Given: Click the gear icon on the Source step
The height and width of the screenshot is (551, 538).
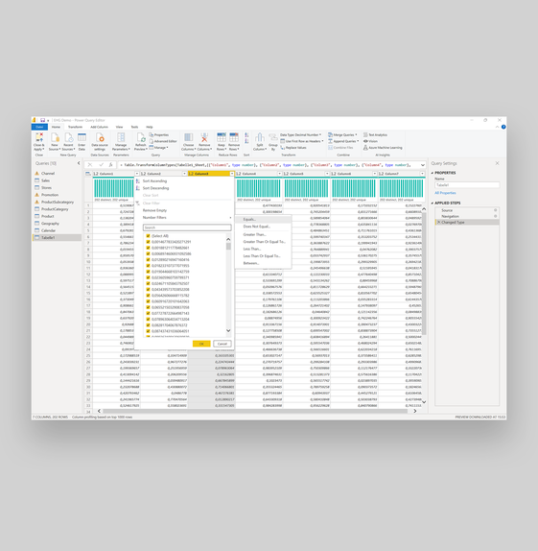Looking at the screenshot, I should click(x=496, y=210).
